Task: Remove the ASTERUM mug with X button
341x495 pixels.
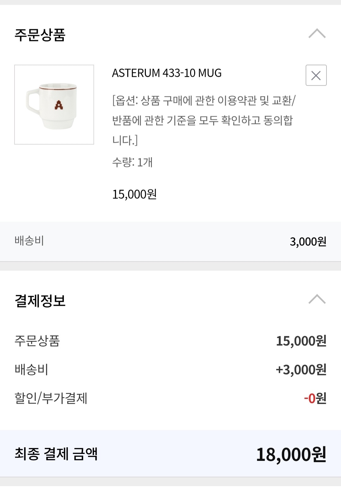Action: (x=316, y=75)
